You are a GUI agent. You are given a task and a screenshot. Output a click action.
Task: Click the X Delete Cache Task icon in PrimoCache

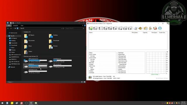106,28
